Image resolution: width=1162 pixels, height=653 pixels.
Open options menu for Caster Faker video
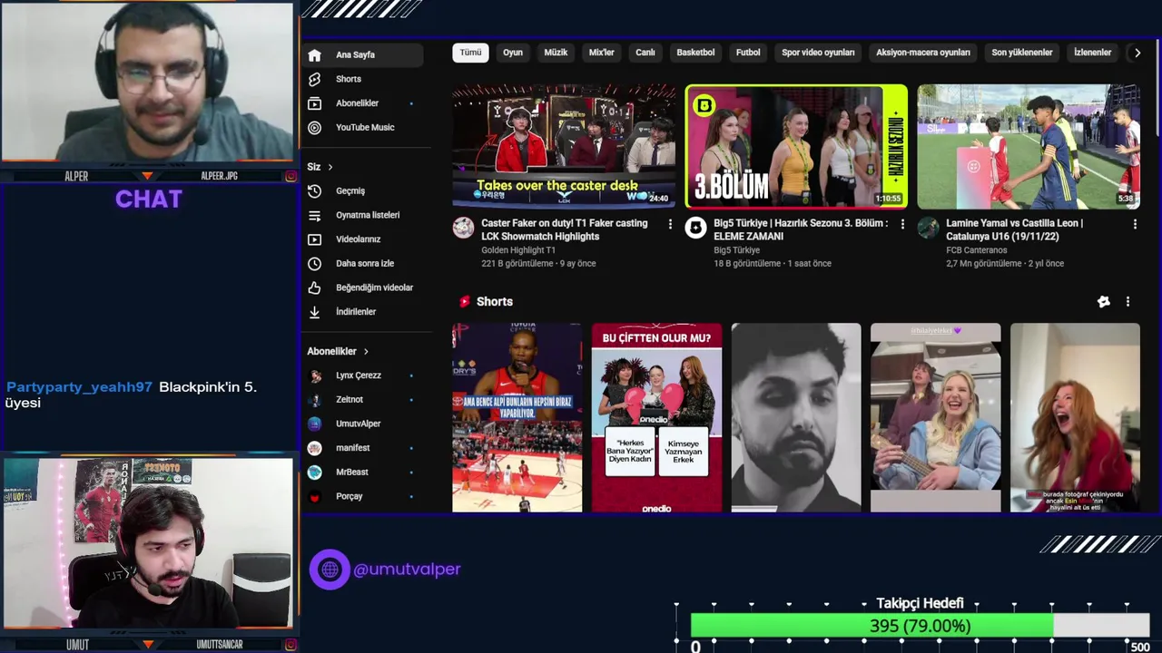point(670,224)
